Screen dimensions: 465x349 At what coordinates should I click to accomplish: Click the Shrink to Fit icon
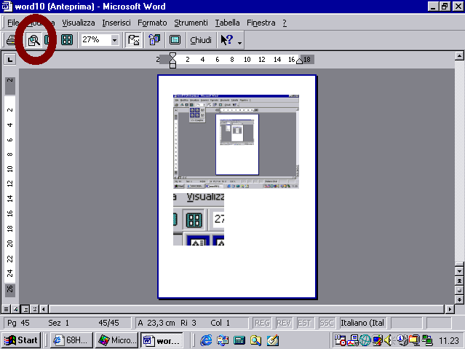coord(154,40)
